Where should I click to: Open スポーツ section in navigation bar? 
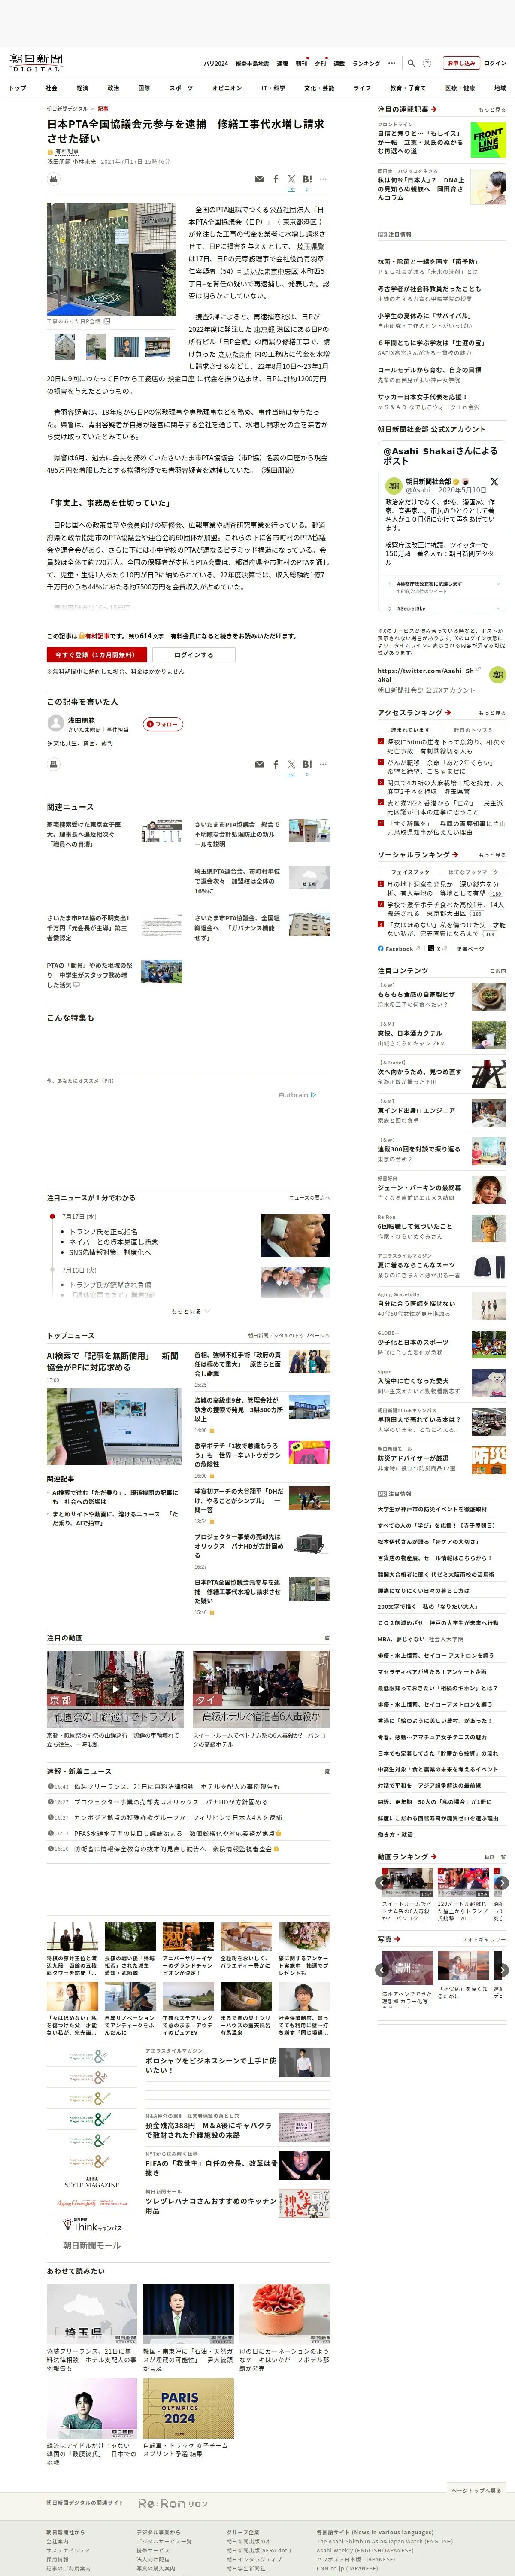[181, 88]
